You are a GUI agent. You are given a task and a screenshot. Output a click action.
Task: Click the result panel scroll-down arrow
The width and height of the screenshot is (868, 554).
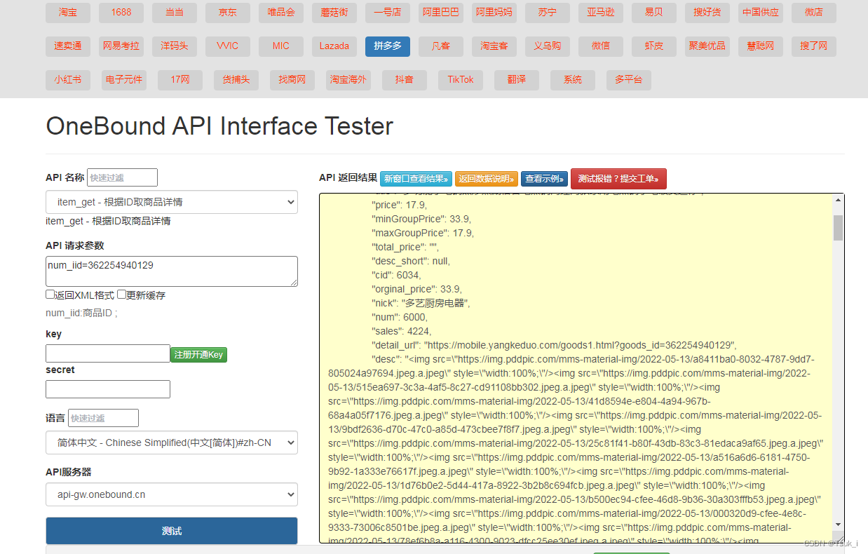tap(838, 525)
